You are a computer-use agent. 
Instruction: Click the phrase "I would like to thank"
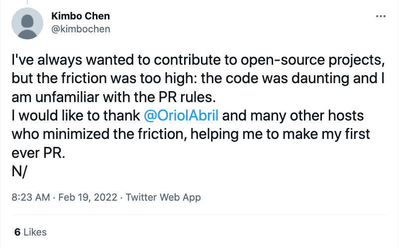point(75,116)
